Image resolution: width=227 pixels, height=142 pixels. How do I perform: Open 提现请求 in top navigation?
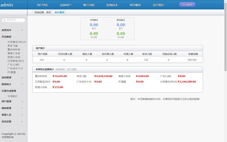pyautogui.click(x=112, y=5)
